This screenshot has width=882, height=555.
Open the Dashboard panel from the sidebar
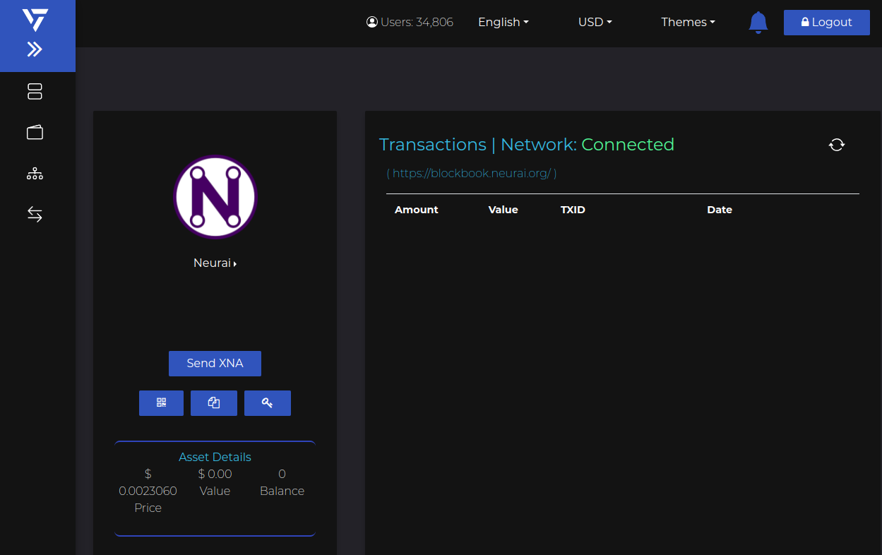pos(35,91)
